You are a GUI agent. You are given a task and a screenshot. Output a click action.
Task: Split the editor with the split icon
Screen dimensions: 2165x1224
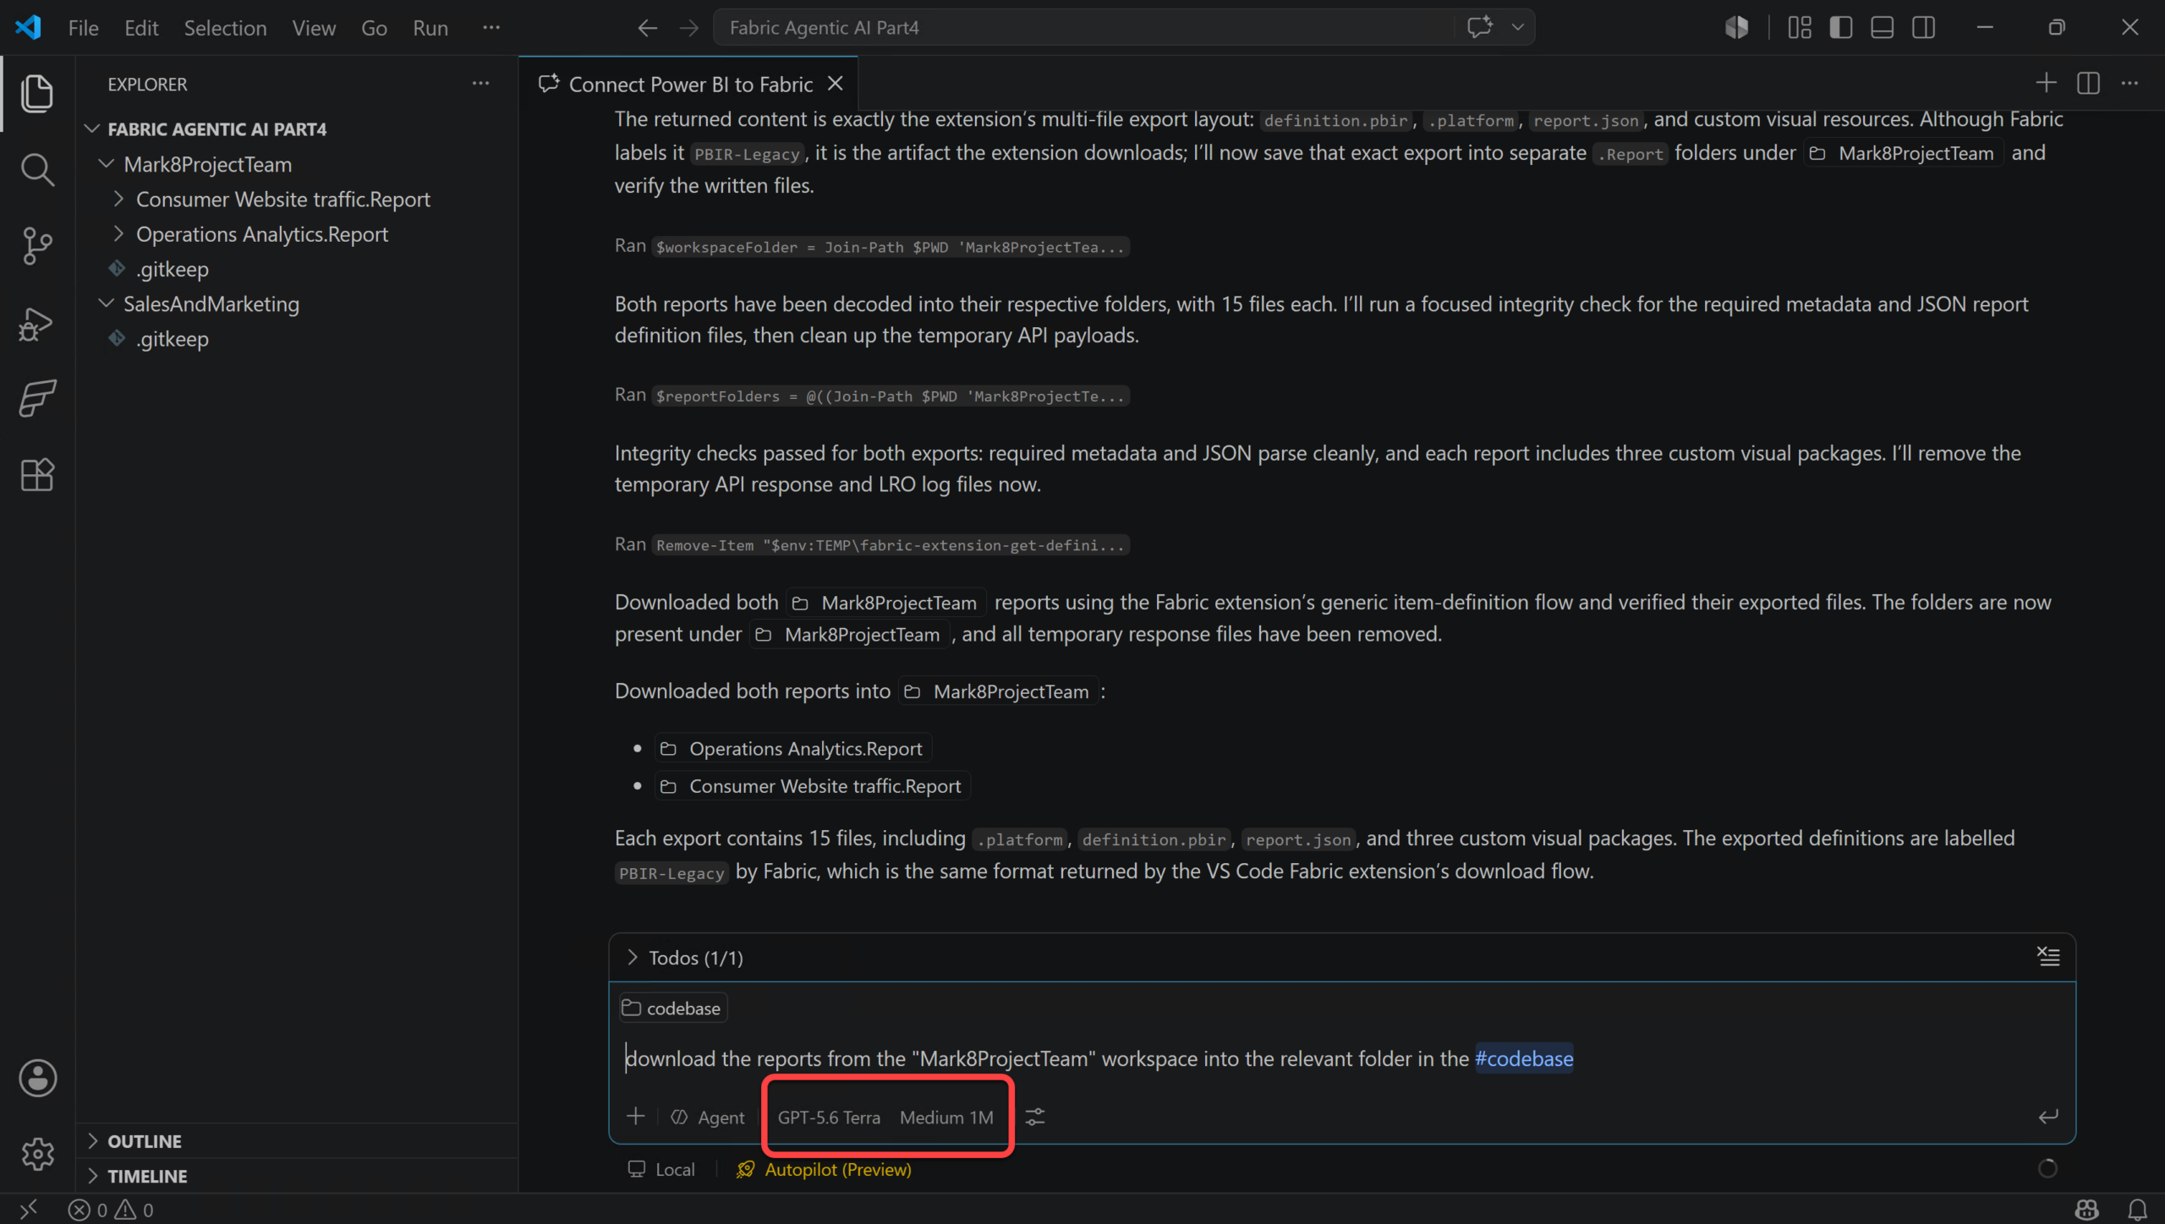[2088, 83]
